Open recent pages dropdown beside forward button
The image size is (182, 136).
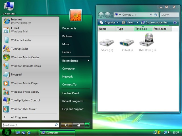coord(112,15)
